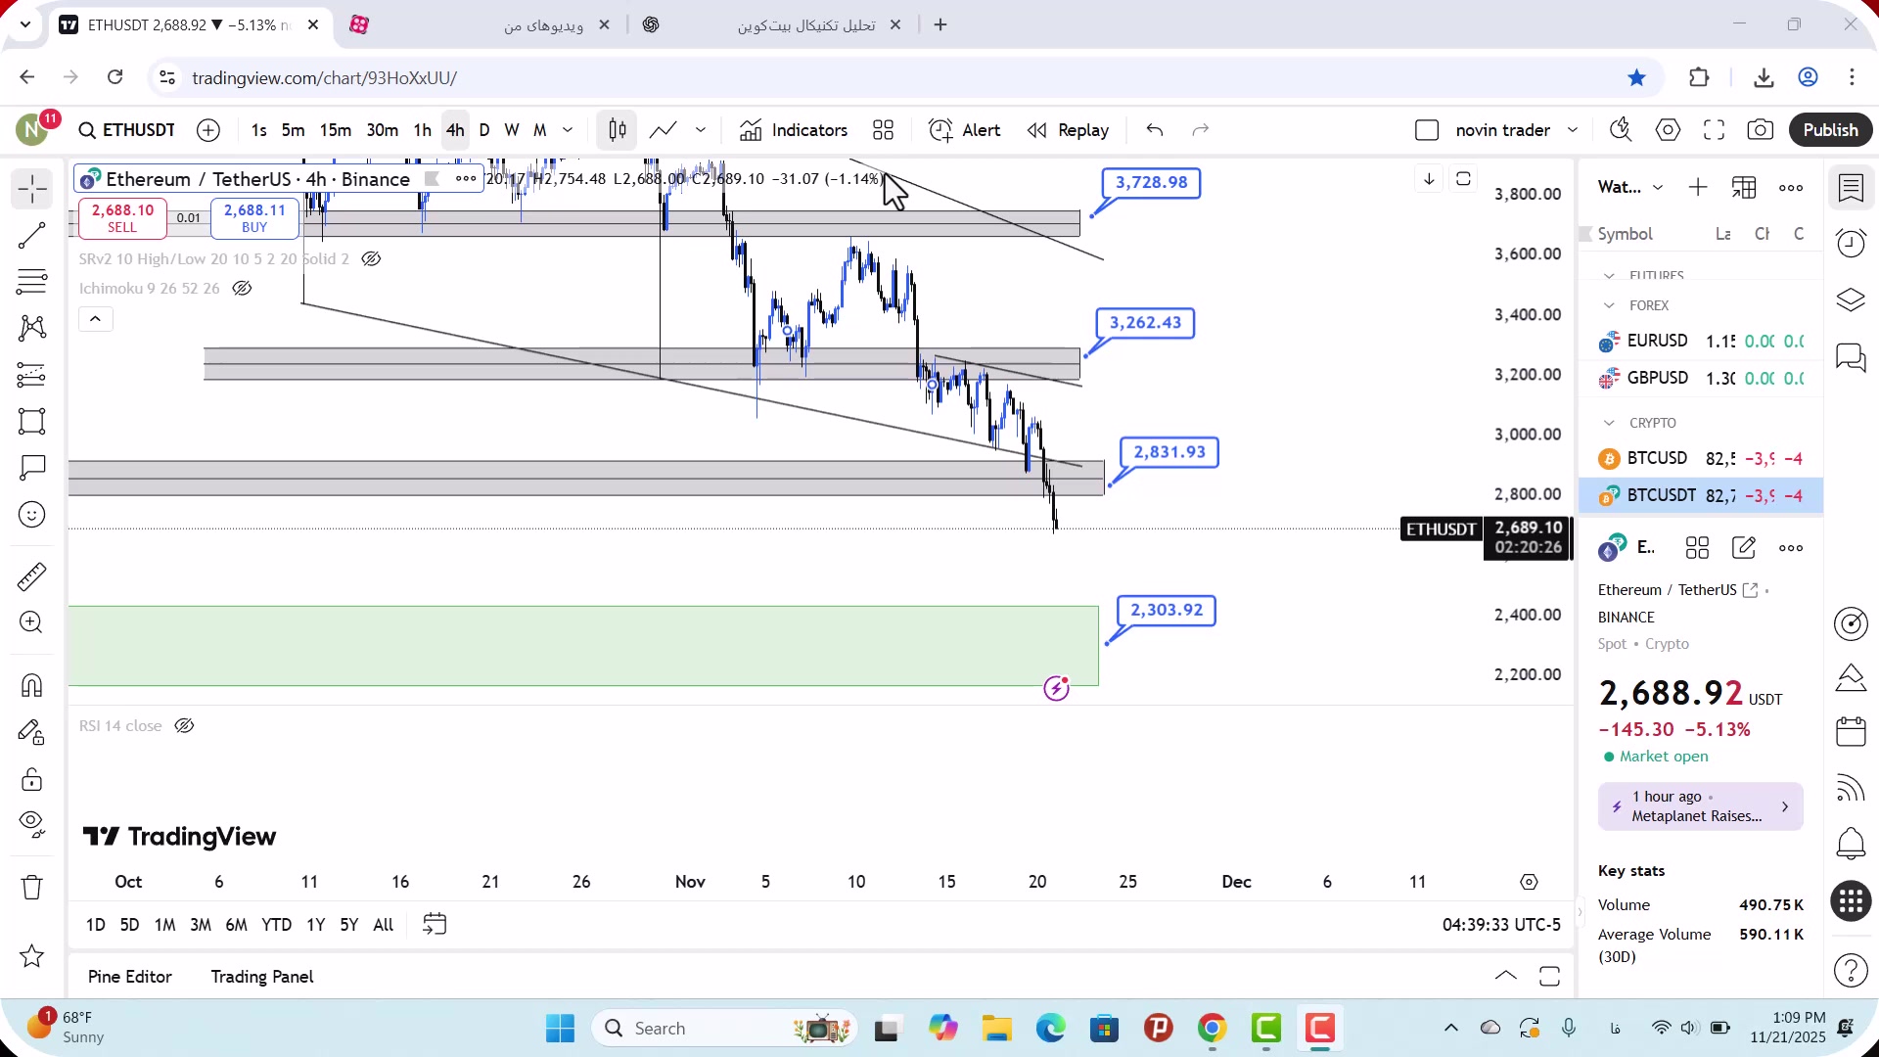Viewport: 1879px width, 1057px height.
Task: Select the 1D date range
Action: click(x=95, y=925)
